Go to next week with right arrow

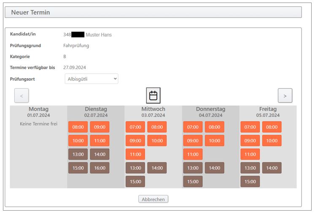[285, 96]
